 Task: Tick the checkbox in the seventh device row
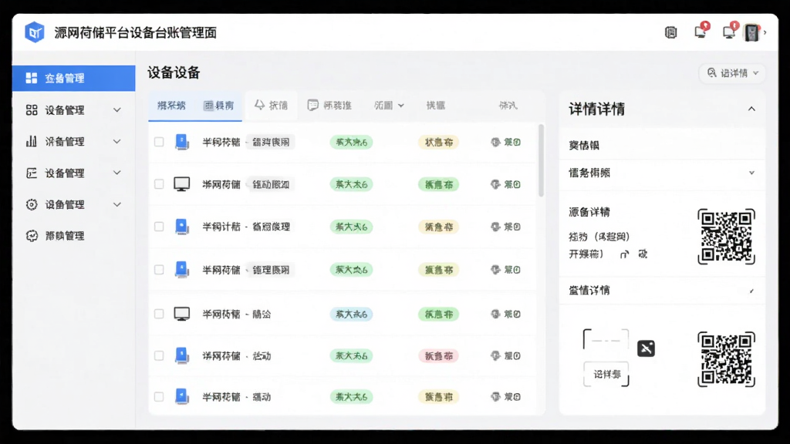pyautogui.click(x=159, y=397)
